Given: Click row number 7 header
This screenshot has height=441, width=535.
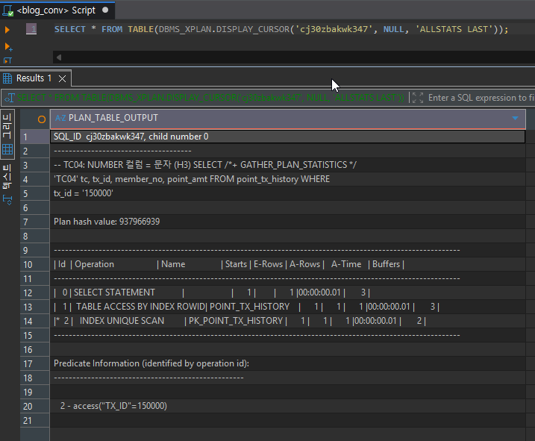Looking at the screenshot, I should (x=35, y=222).
